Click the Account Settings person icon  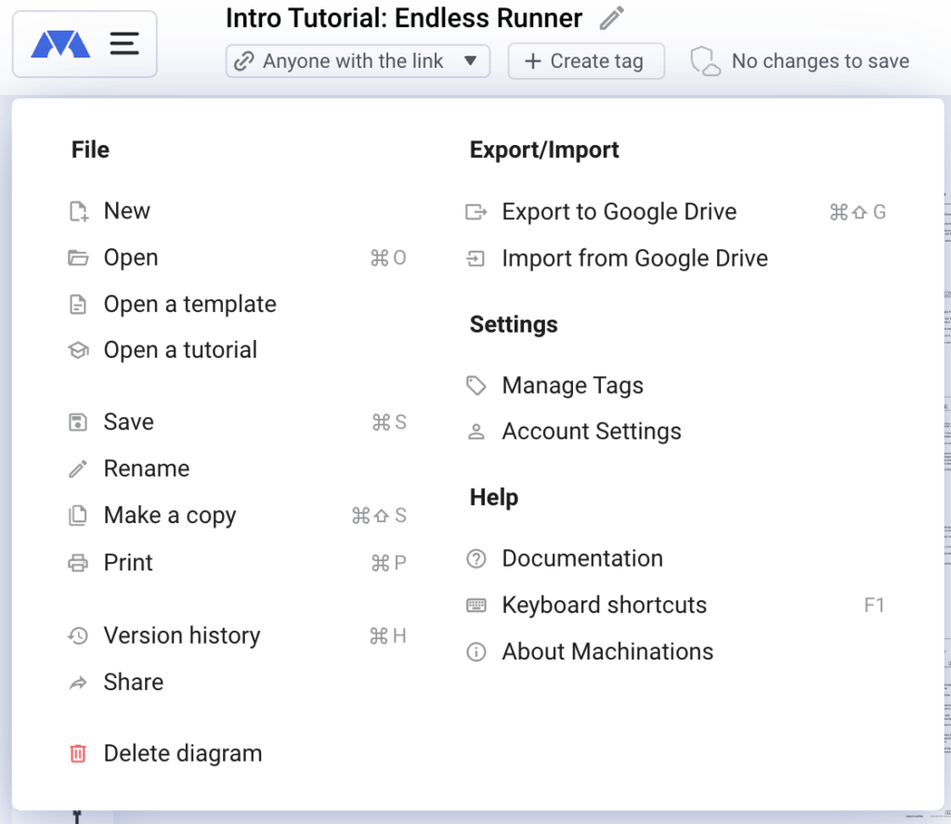[x=476, y=431]
